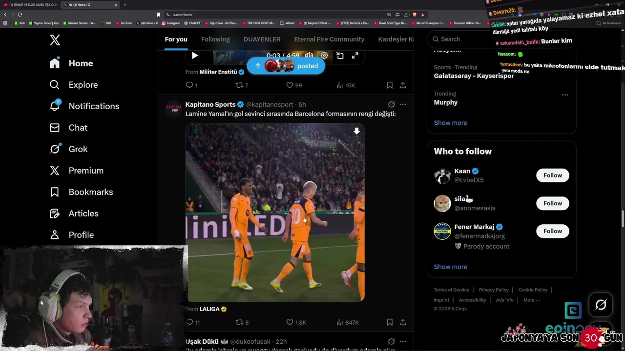Click Grok icon on Kapitano Sports post

[x=391, y=104]
